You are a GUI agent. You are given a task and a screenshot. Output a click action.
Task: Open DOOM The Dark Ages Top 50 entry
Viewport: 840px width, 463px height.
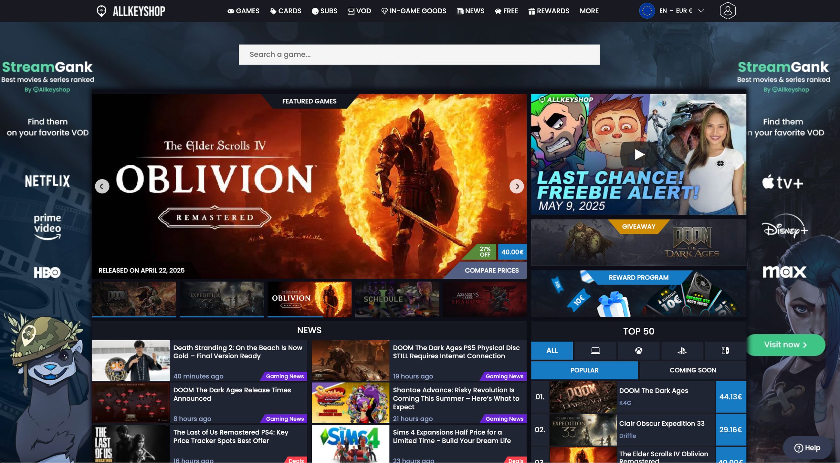tap(654, 391)
